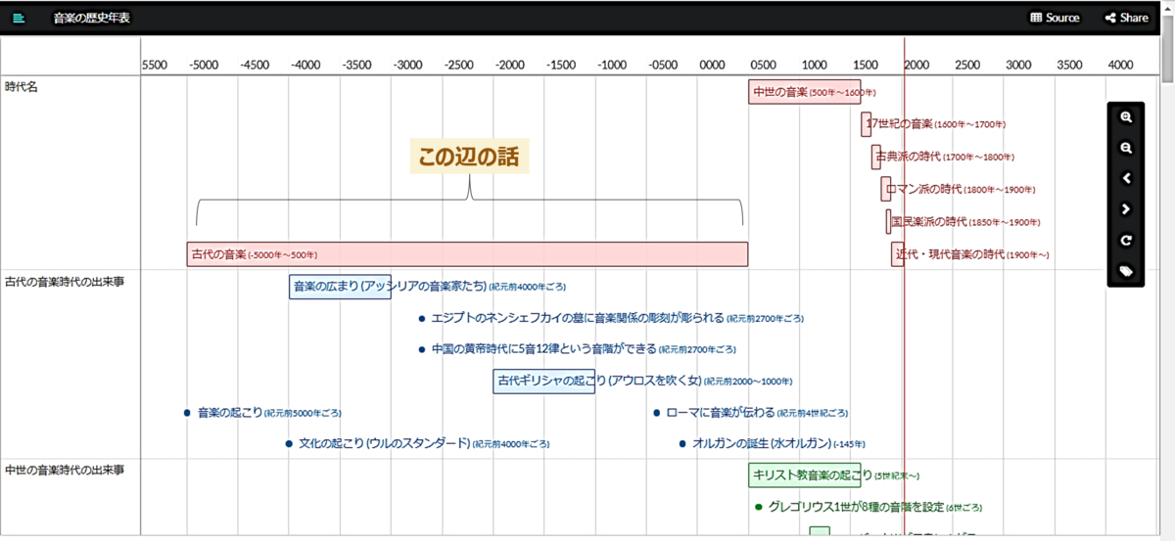Open the tags filter icon

1126,271
